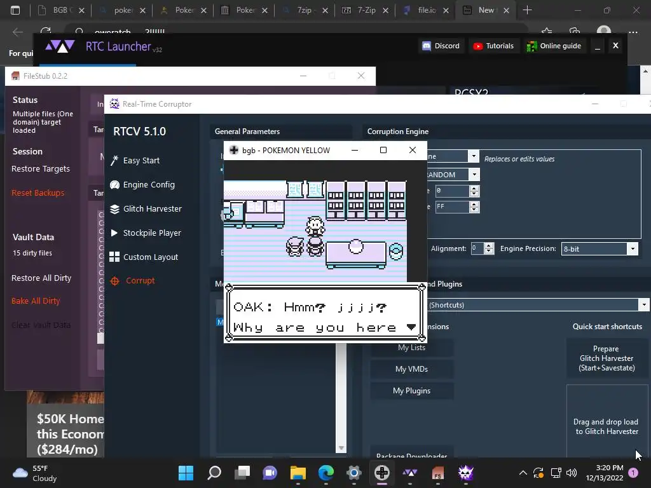The height and width of the screenshot is (488, 651).
Task: Click the Pokemon Yellow game screen
Action: pos(325,252)
